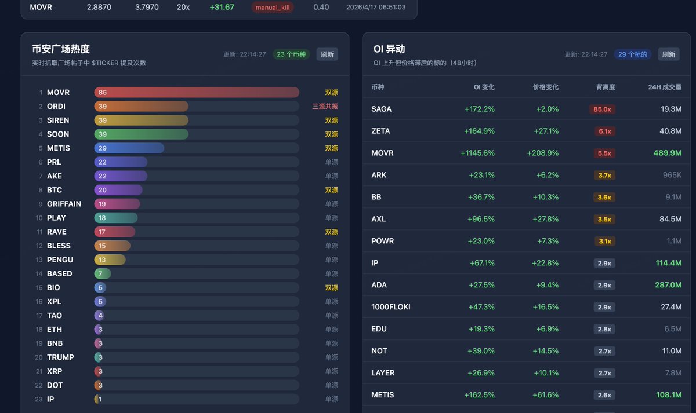This screenshot has height=413, width=696.
Task: Click the NOT row in OI table
Action: pos(527,351)
